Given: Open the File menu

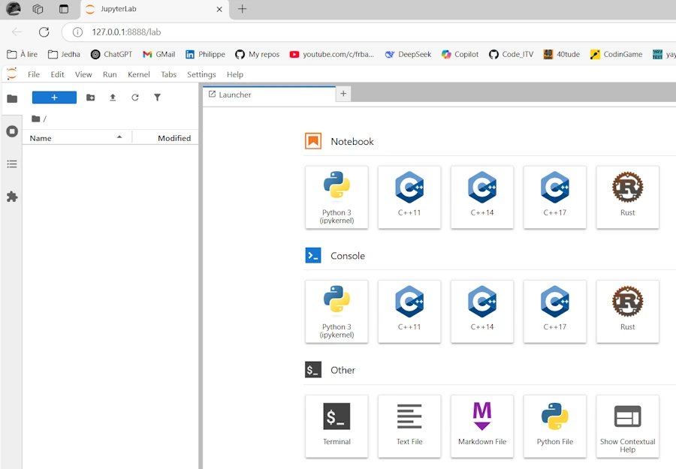Looking at the screenshot, I should (x=34, y=74).
